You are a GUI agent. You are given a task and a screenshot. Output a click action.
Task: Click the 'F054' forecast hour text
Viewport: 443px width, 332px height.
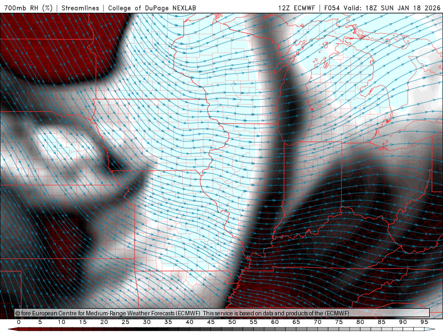[332, 8]
